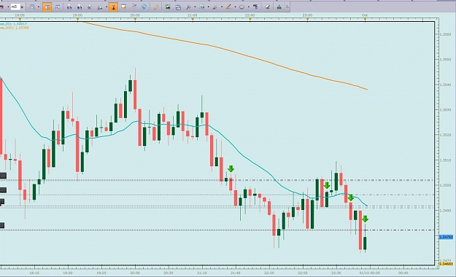Click the pin-shaped tool icon right of the picture icons

[x=188, y=7]
